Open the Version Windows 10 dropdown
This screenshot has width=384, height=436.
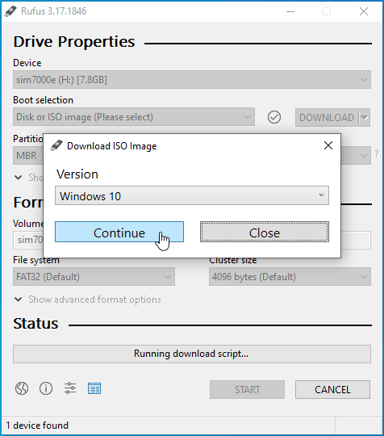click(x=192, y=195)
